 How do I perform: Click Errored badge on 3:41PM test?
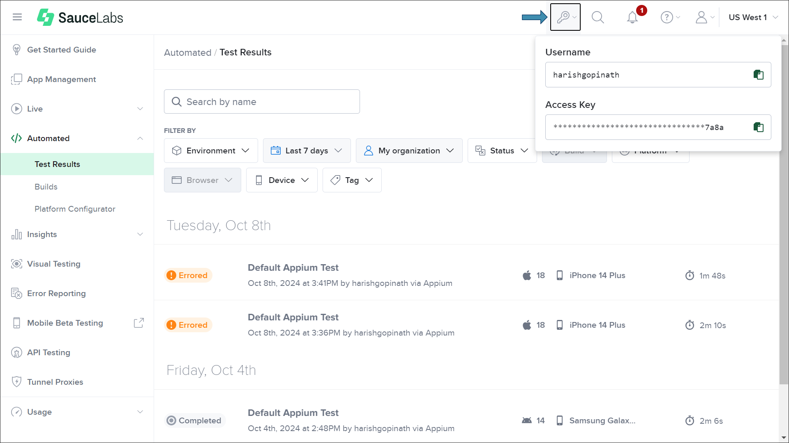pyautogui.click(x=188, y=275)
